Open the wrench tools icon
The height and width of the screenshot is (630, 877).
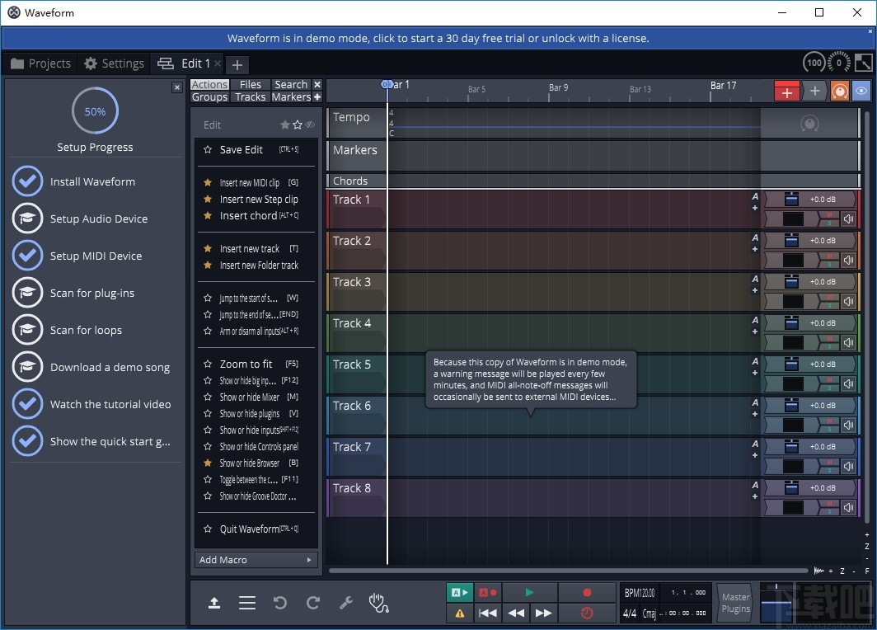346,603
